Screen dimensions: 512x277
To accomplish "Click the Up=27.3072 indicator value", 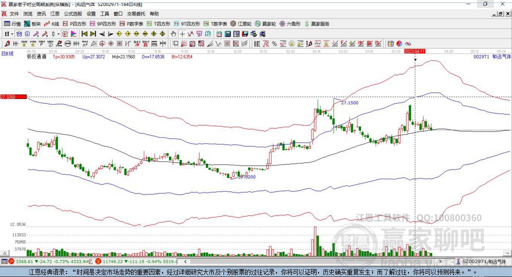I will [x=93, y=56].
